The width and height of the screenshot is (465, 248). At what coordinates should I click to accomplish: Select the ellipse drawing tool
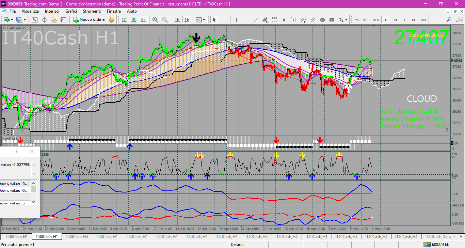[322, 20]
